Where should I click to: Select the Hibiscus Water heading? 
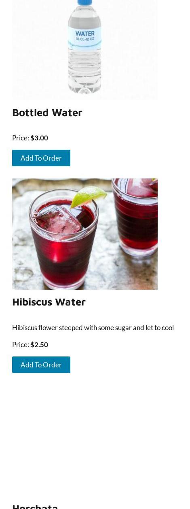click(x=49, y=302)
